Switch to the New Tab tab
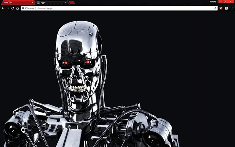235x147 pixels. pyautogui.click(x=18, y=3)
